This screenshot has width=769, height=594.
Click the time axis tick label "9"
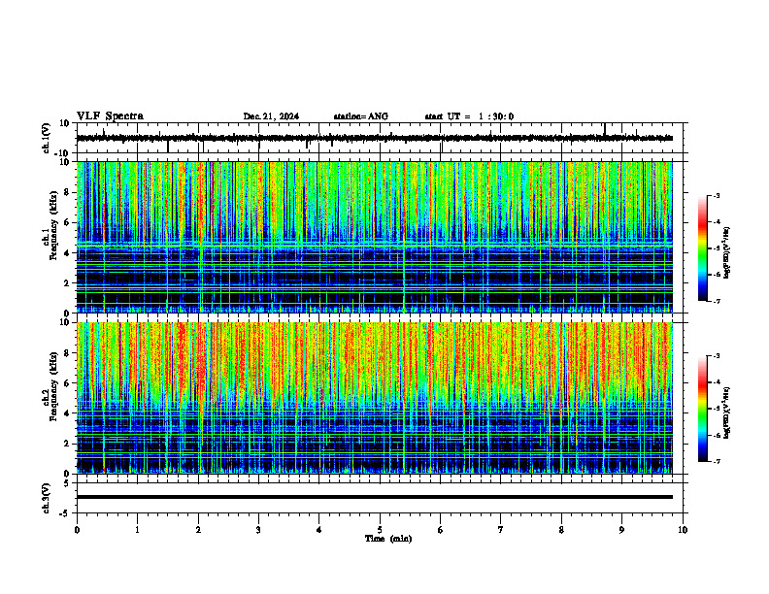pyautogui.click(x=621, y=530)
